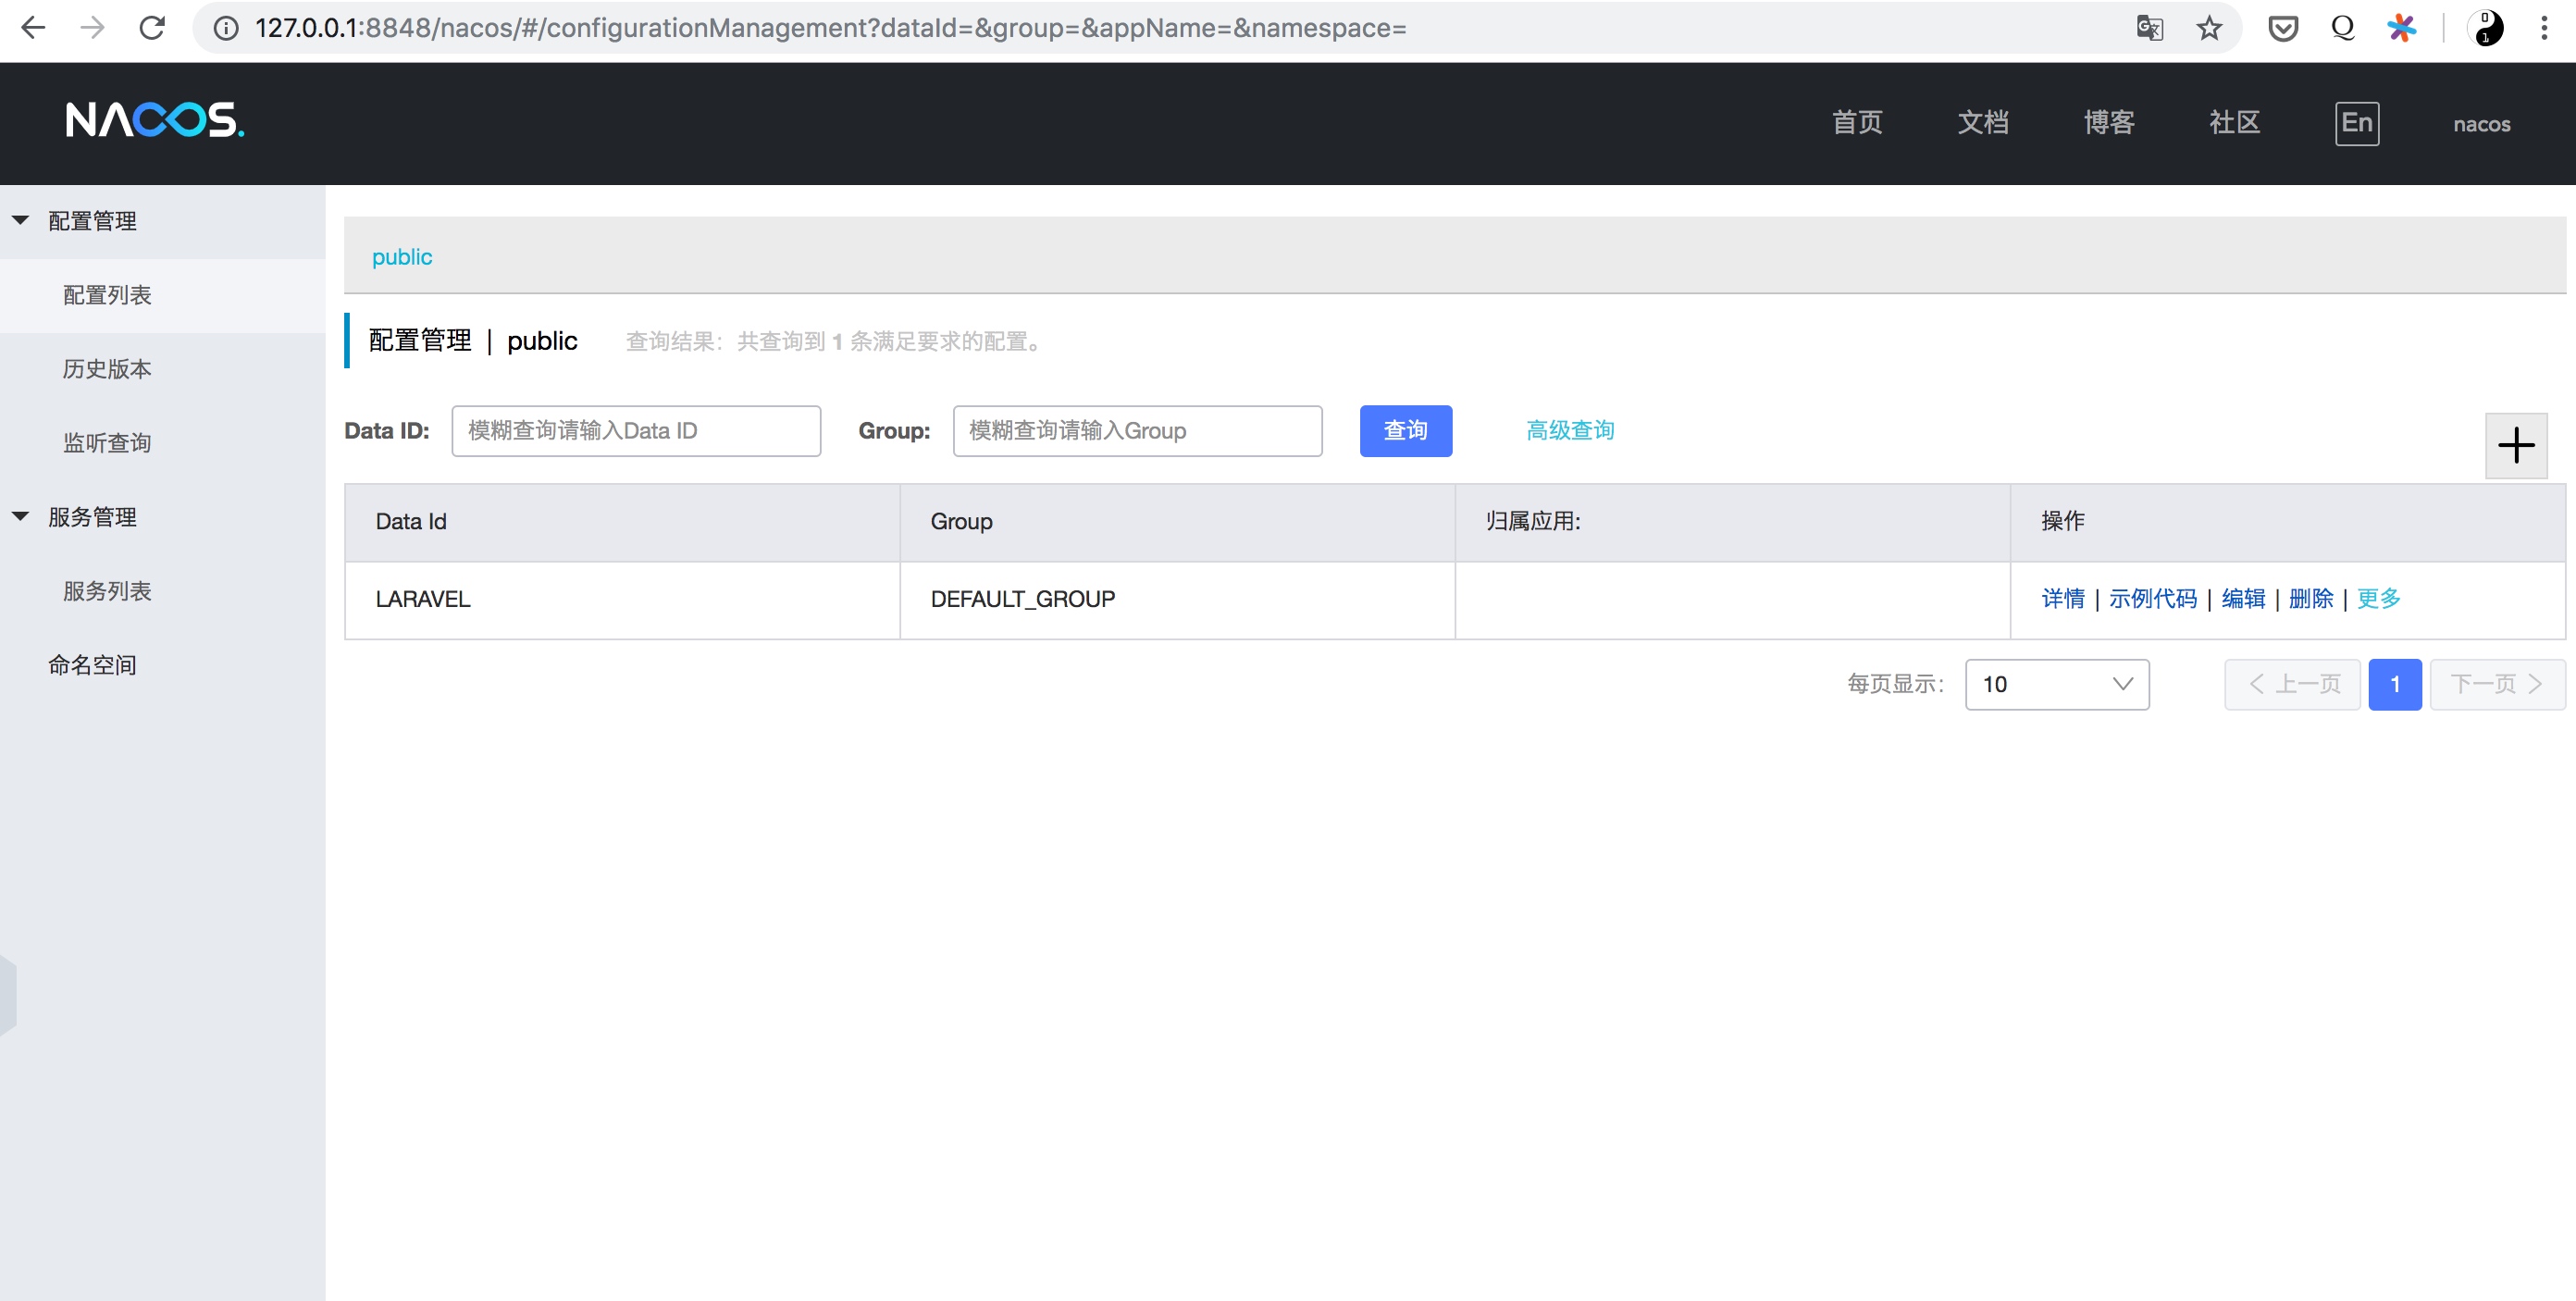2576x1301 pixels.
Task: Open 历史版本 in the sidebar
Action: (x=107, y=368)
